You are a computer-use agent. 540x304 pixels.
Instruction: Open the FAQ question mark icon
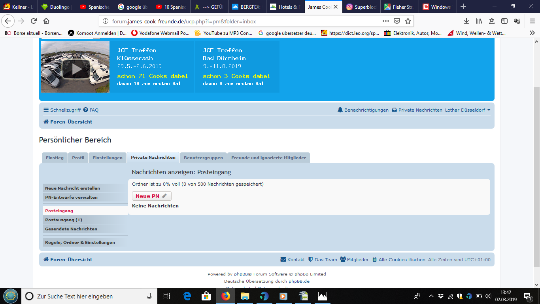tap(86, 110)
